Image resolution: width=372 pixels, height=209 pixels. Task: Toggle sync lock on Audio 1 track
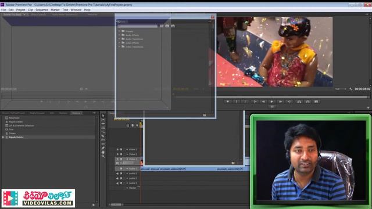(121, 168)
